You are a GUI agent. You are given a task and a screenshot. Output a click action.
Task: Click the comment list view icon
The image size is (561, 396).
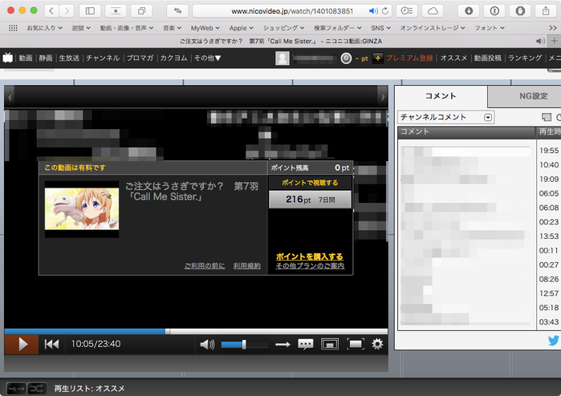(x=547, y=117)
